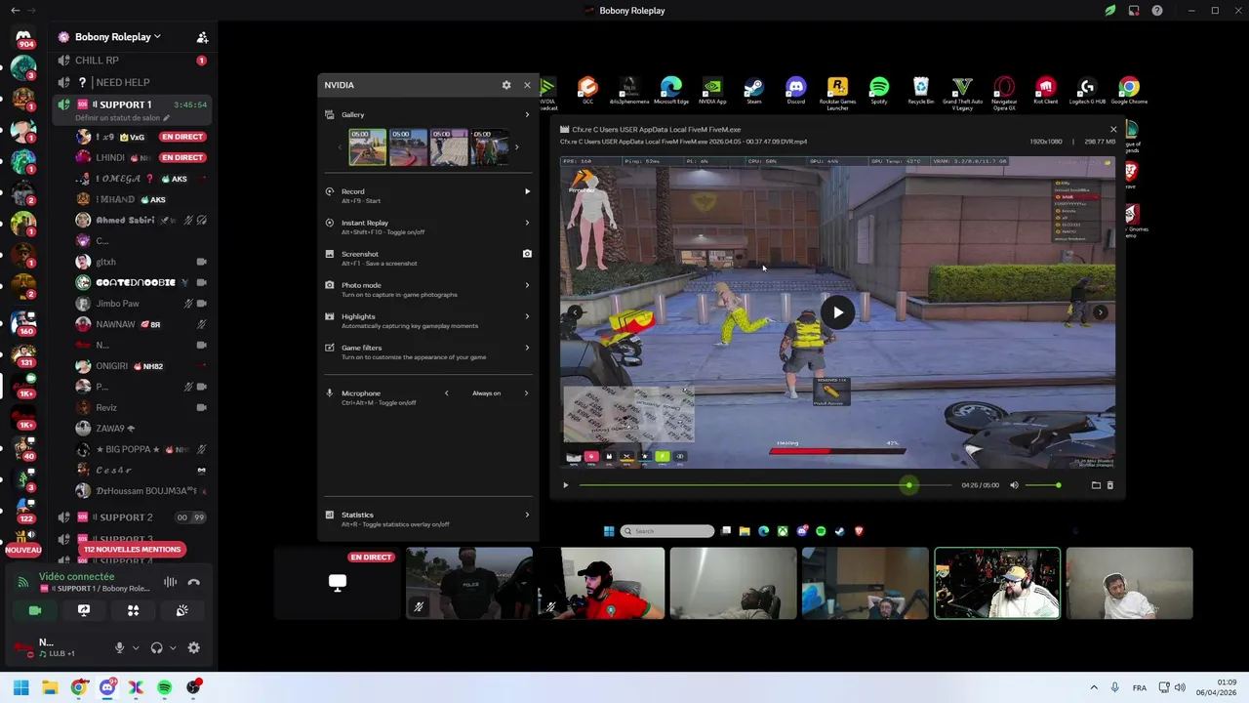Toggle Instant Replay on or off

pyautogui.click(x=429, y=227)
